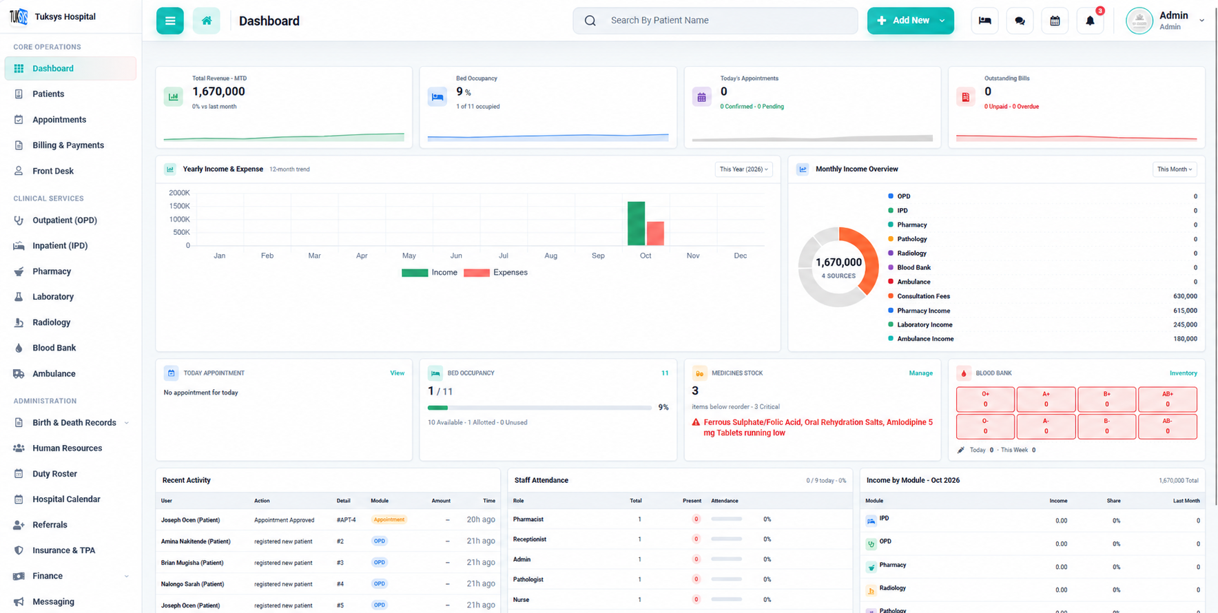Go to Appointments in sidebar
Screen dimensions: 1218x613
tap(71, 120)
